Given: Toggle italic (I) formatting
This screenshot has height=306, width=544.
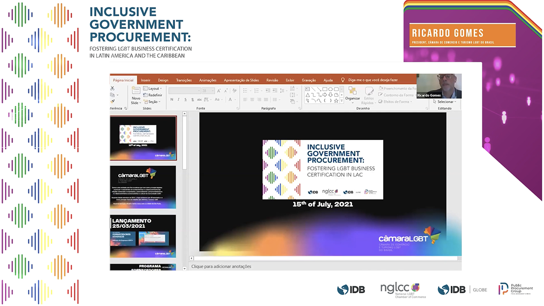Looking at the screenshot, I should click(178, 99).
